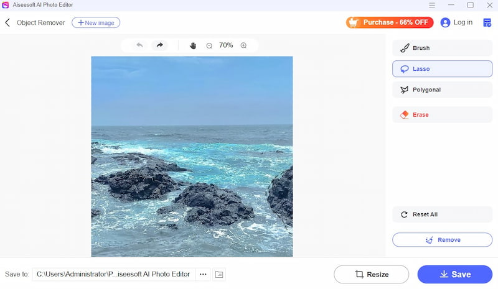Click the Remove button

[x=442, y=240]
